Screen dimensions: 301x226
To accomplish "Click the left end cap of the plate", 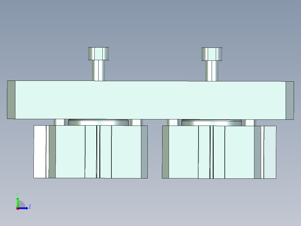I will pyautogui.click(x=11, y=99).
